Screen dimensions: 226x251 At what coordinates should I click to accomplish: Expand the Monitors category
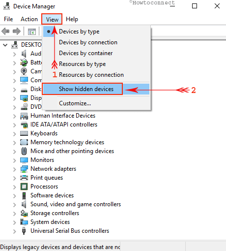pos(15,160)
